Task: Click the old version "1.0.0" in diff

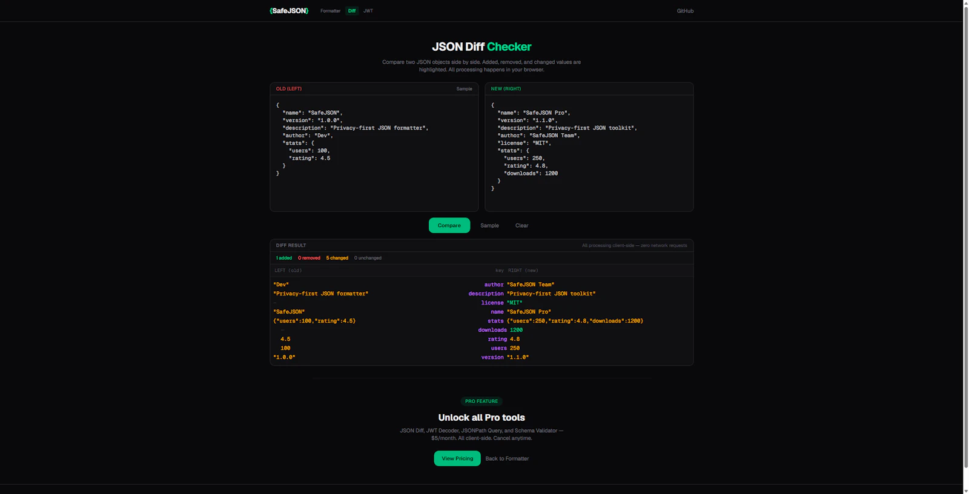Action: tap(284, 357)
